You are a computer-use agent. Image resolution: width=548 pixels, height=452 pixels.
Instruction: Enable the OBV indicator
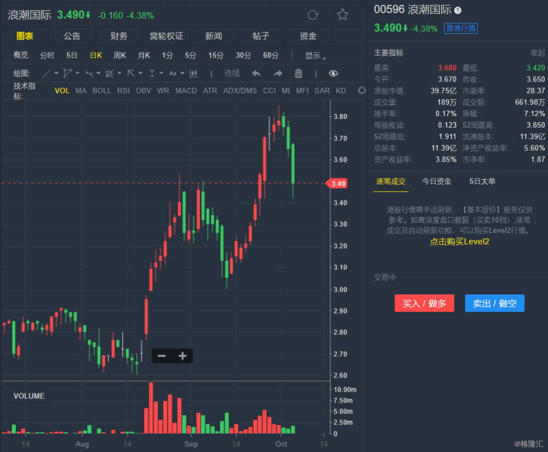pos(143,91)
